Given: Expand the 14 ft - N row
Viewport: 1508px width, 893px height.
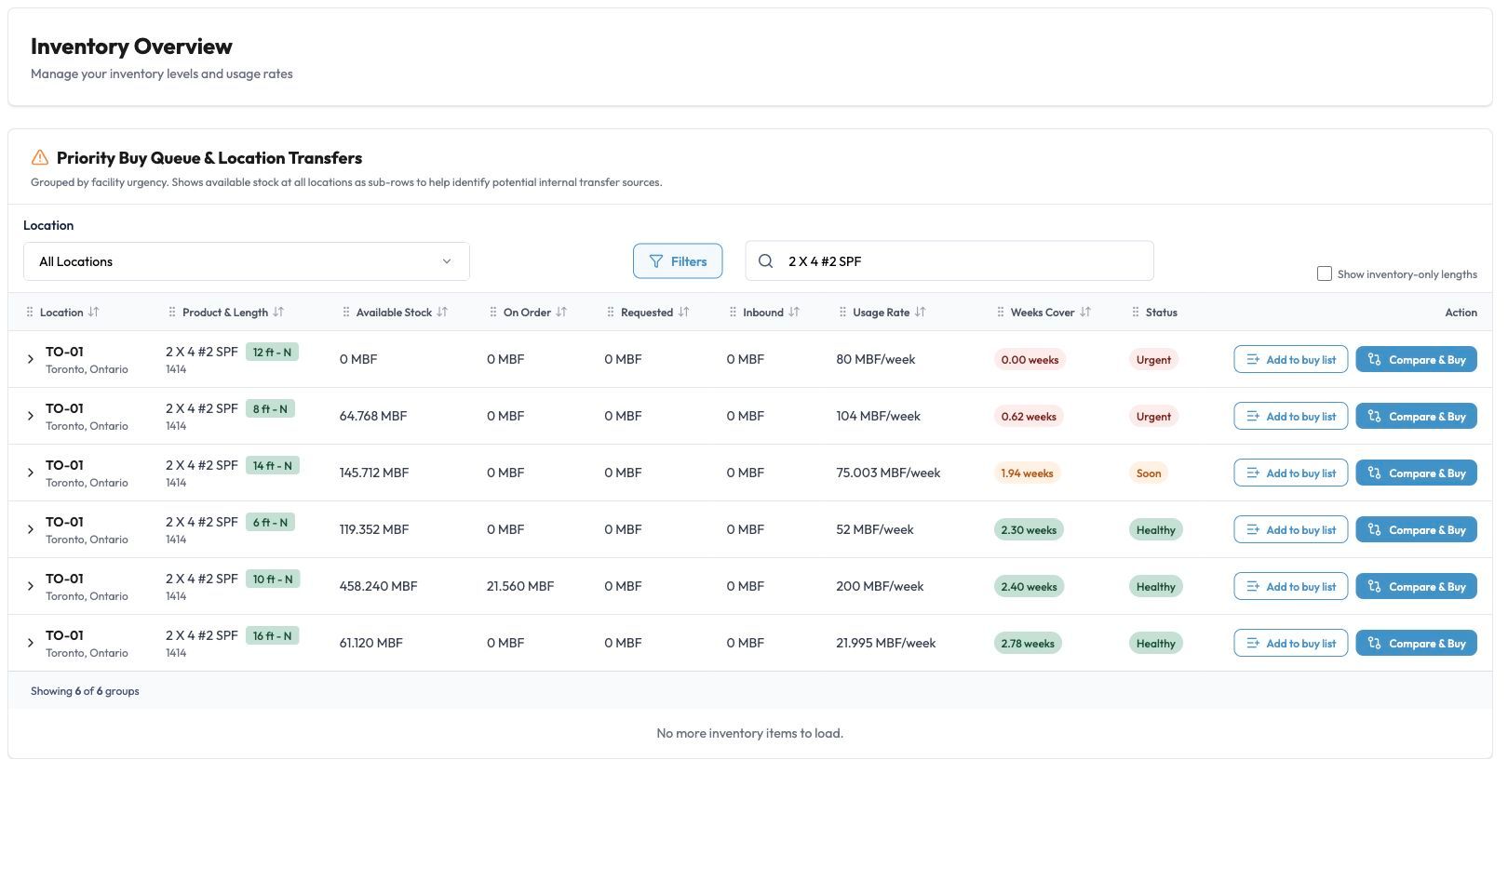Looking at the screenshot, I should (31, 473).
